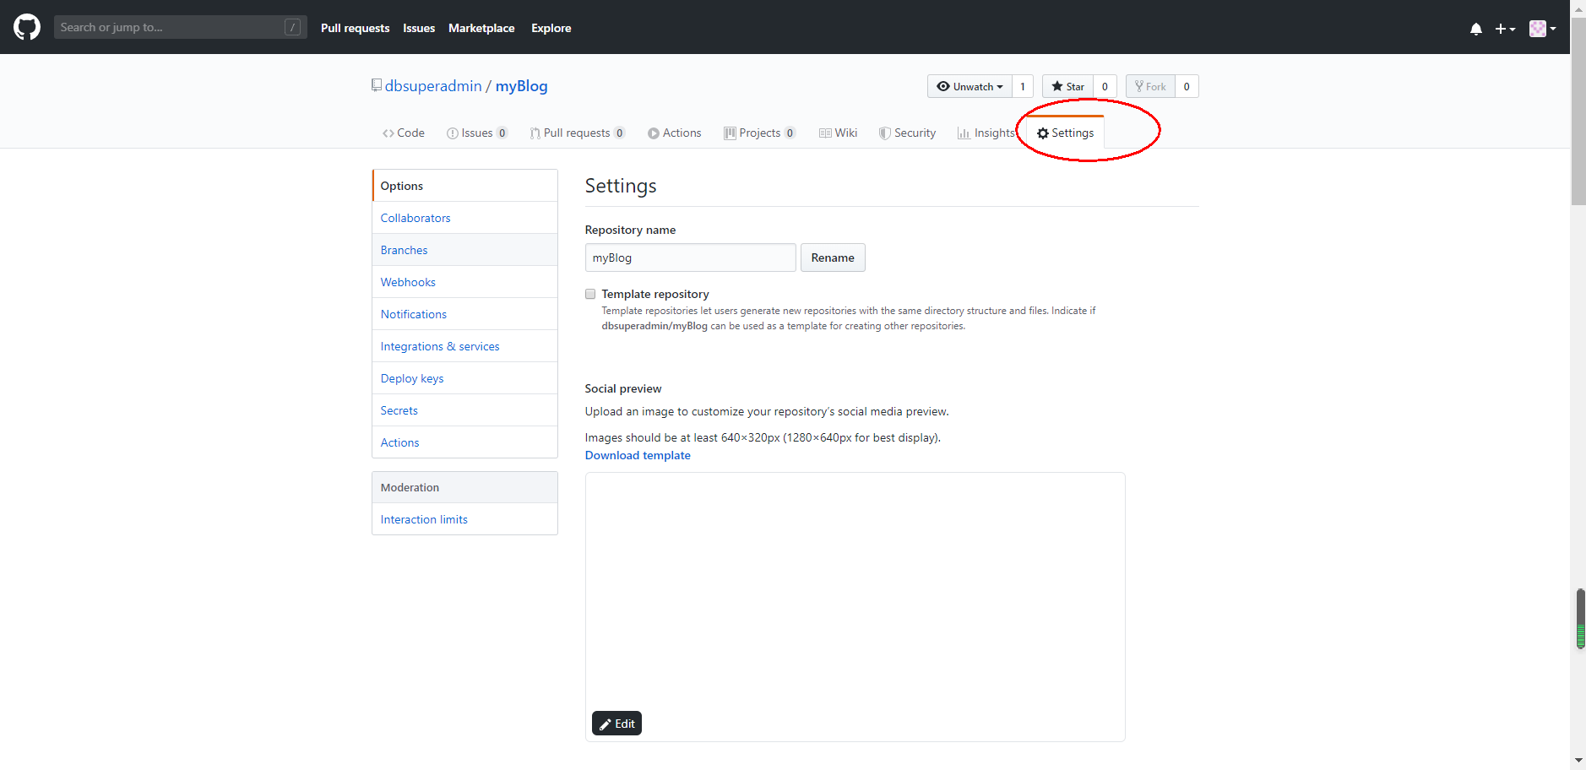Image resolution: width=1586 pixels, height=770 pixels.
Task: Open the myBlog repository link
Action: pos(521,86)
